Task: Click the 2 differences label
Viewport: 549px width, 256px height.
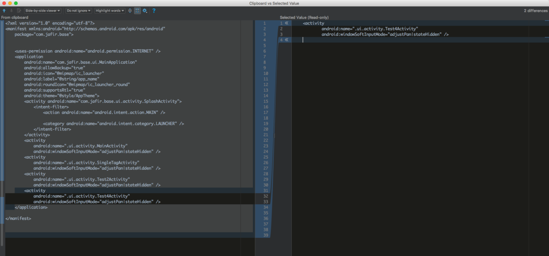Action: coord(536,11)
